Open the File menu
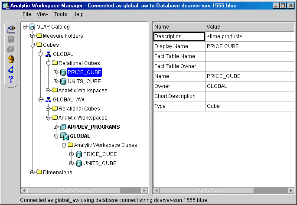The height and width of the screenshot is (205, 297). [27, 14]
